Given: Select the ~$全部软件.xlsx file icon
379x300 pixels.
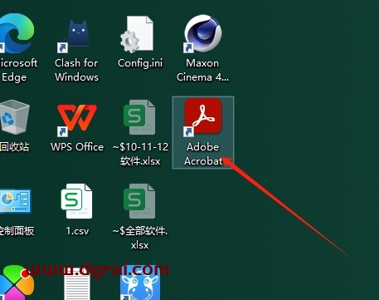Looking at the screenshot, I should [140, 201].
